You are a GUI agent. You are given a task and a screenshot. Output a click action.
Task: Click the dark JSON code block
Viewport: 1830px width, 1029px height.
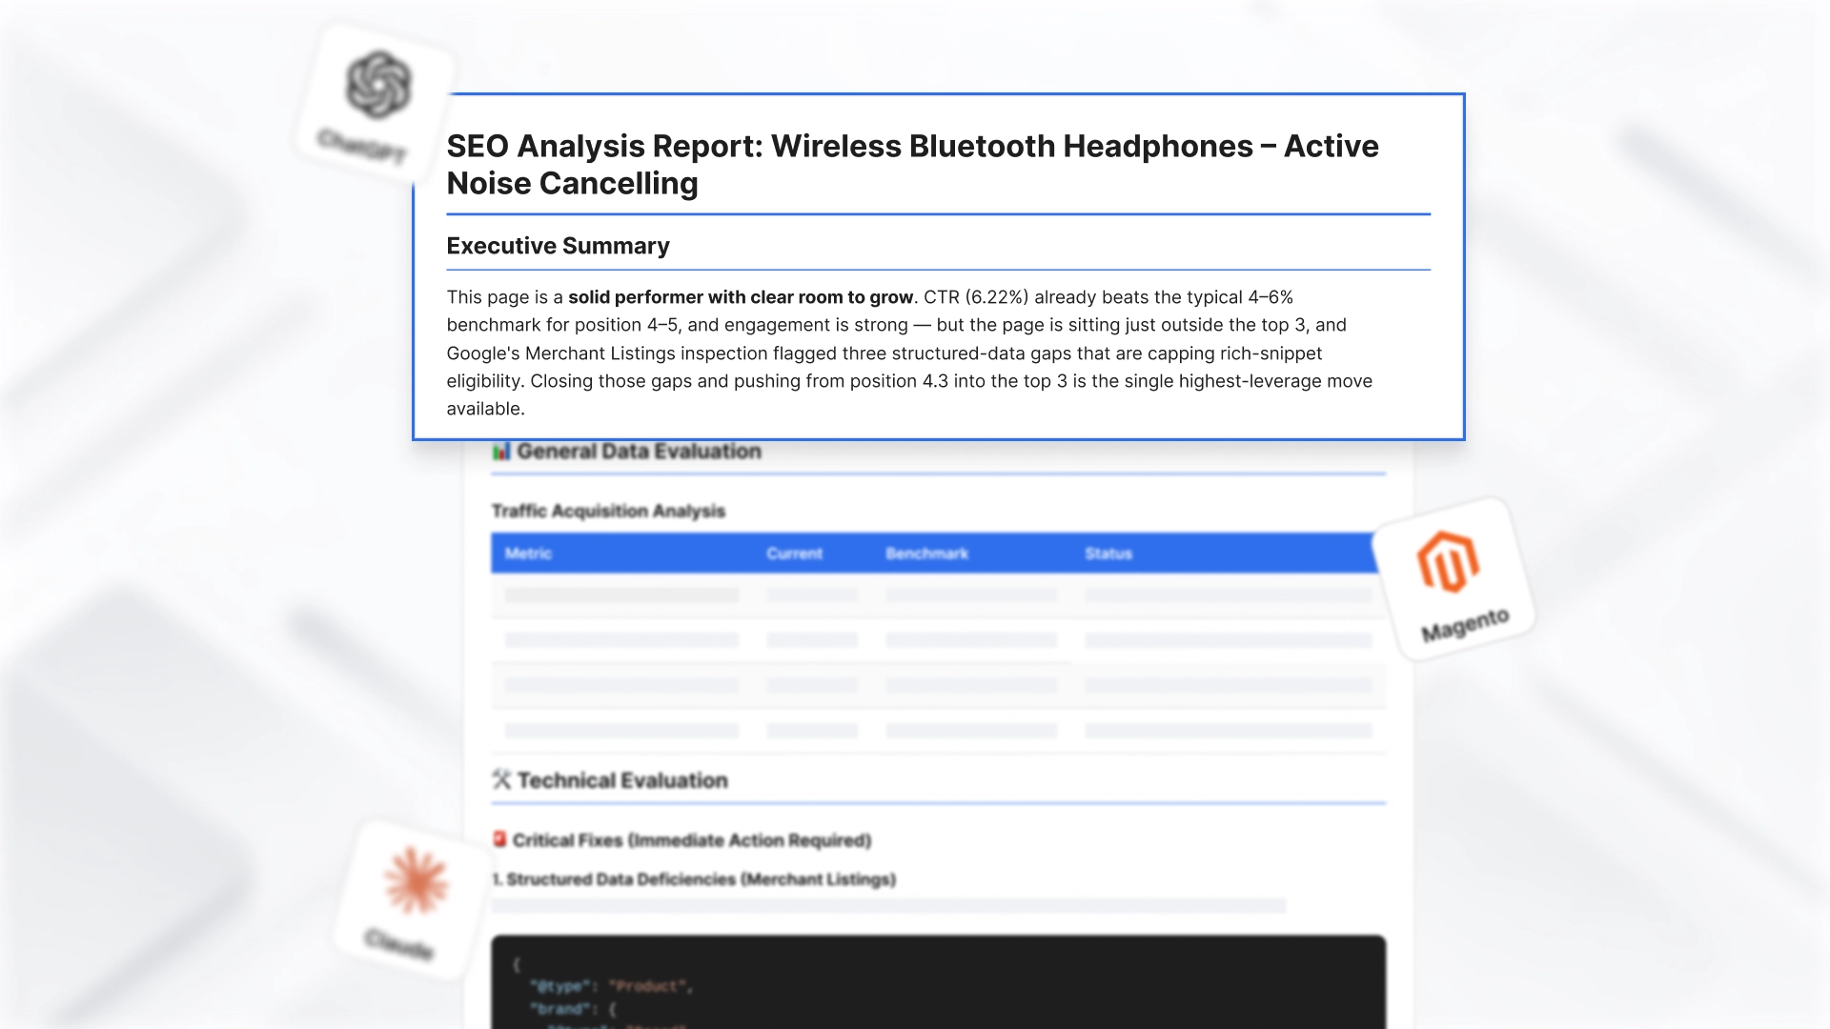pos(938,981)
